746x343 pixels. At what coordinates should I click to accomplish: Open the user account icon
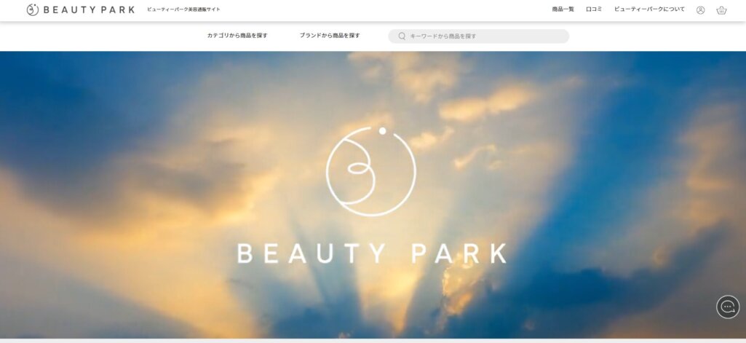point(700,10)
